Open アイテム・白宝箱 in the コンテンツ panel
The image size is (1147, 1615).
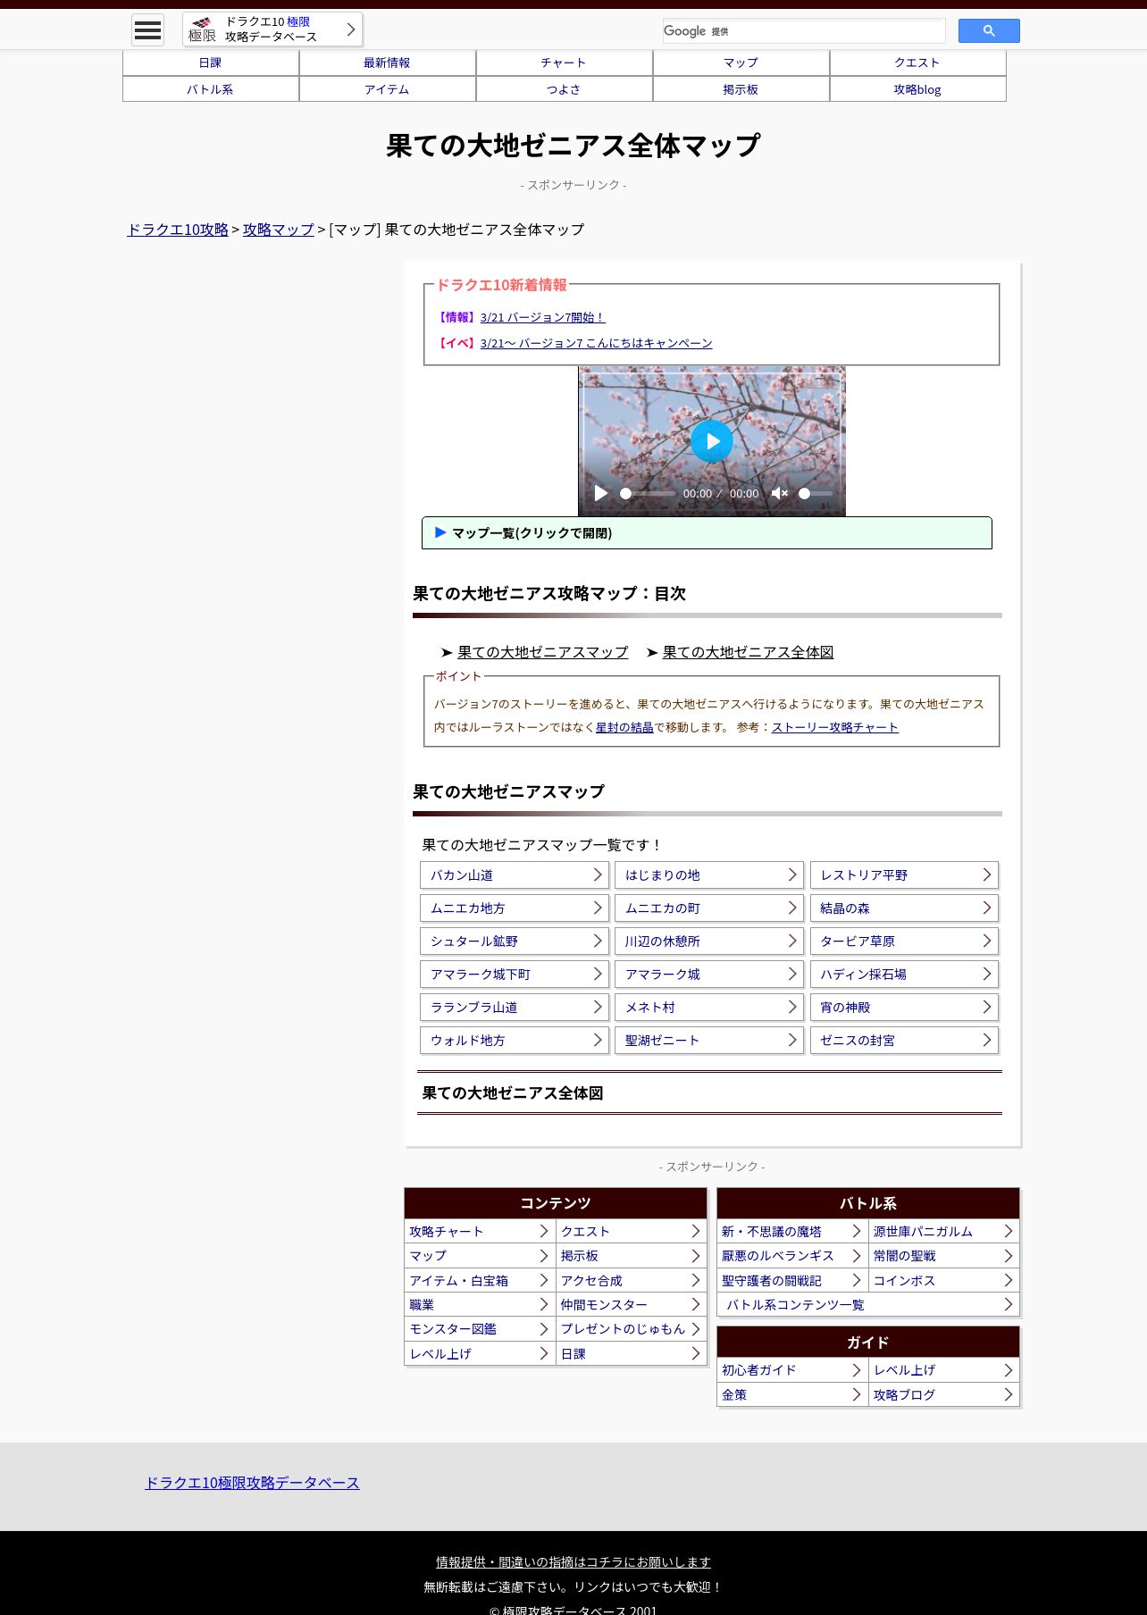click(480, 1281)
